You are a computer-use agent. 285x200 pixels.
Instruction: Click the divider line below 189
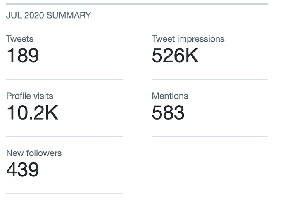pyautogui.click(x=64, y=79)
